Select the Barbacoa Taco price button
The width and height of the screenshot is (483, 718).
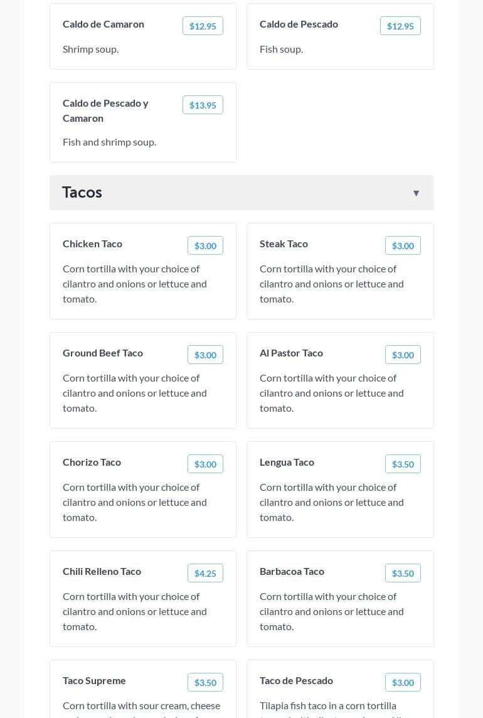(x=403, y=573)
